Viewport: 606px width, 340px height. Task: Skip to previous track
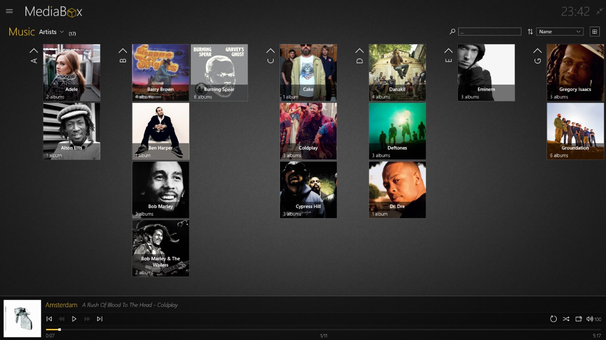click(49, 319)
